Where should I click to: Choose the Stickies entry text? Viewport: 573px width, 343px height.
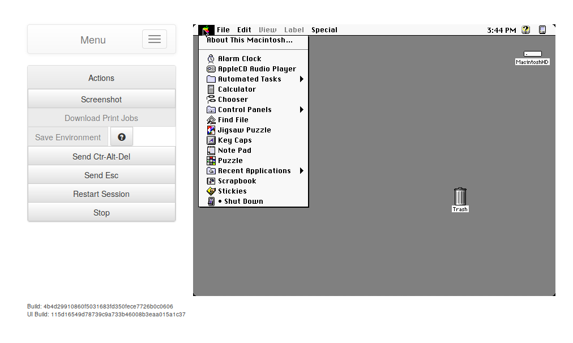tap(232, 191)
